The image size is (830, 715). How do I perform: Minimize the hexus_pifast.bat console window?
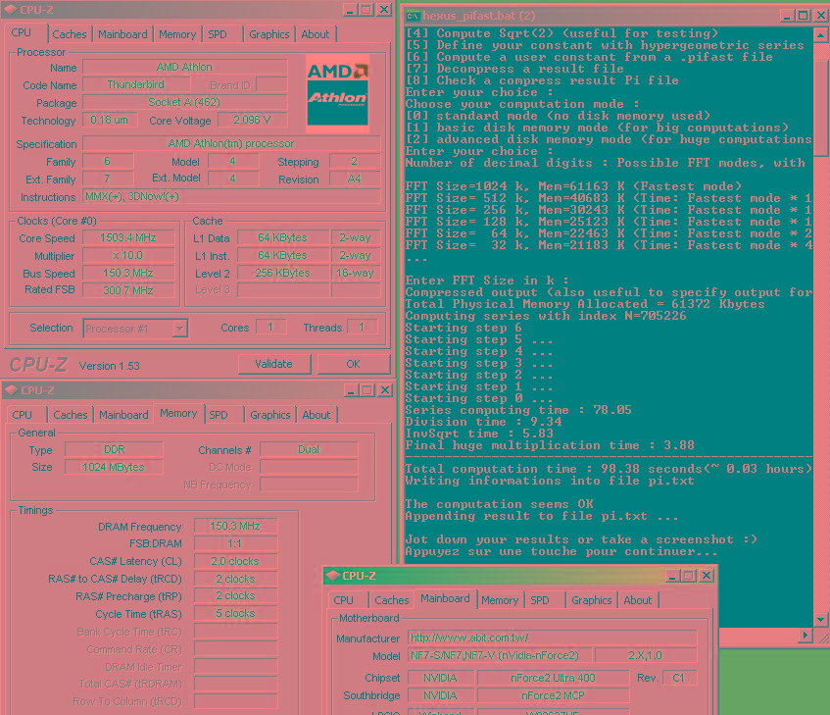787,16
